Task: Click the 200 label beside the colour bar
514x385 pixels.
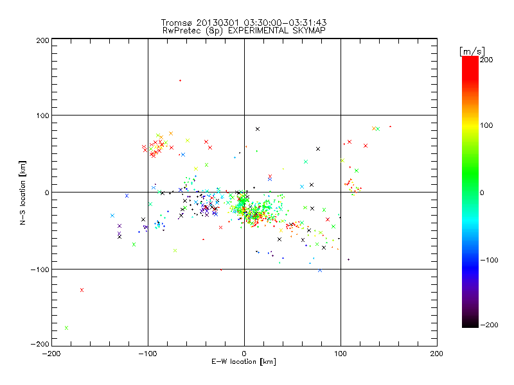Action: click(x=486, y=60)
